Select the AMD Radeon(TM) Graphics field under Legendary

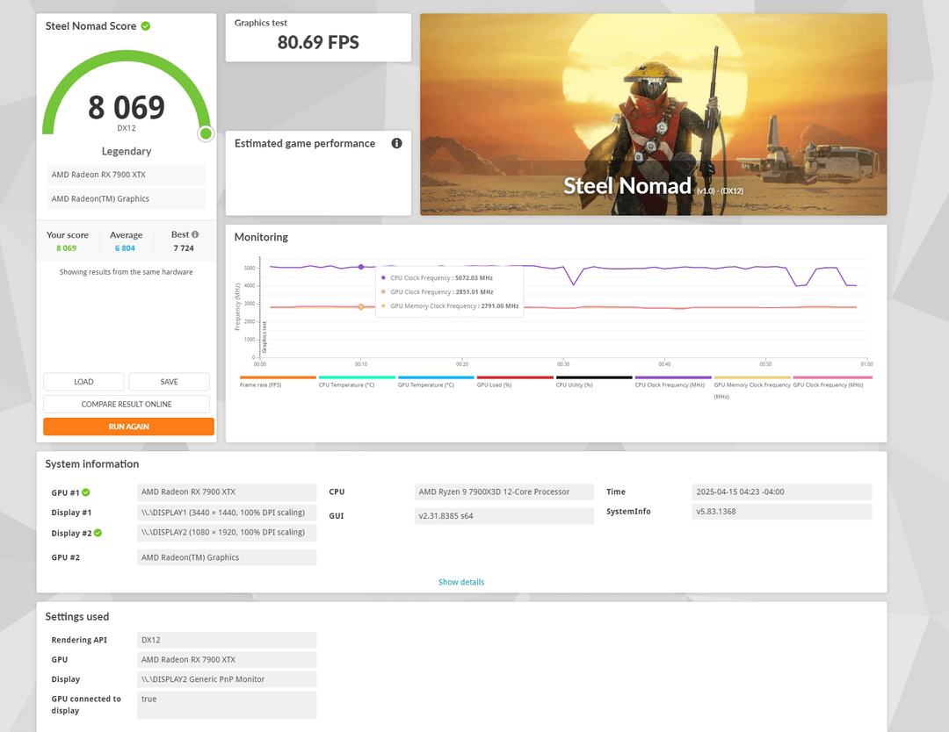[127, 199]
